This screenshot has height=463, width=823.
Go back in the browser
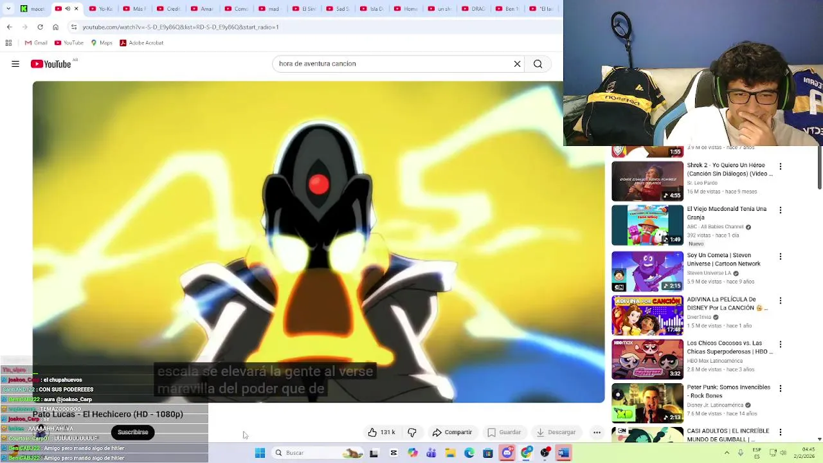9,27
